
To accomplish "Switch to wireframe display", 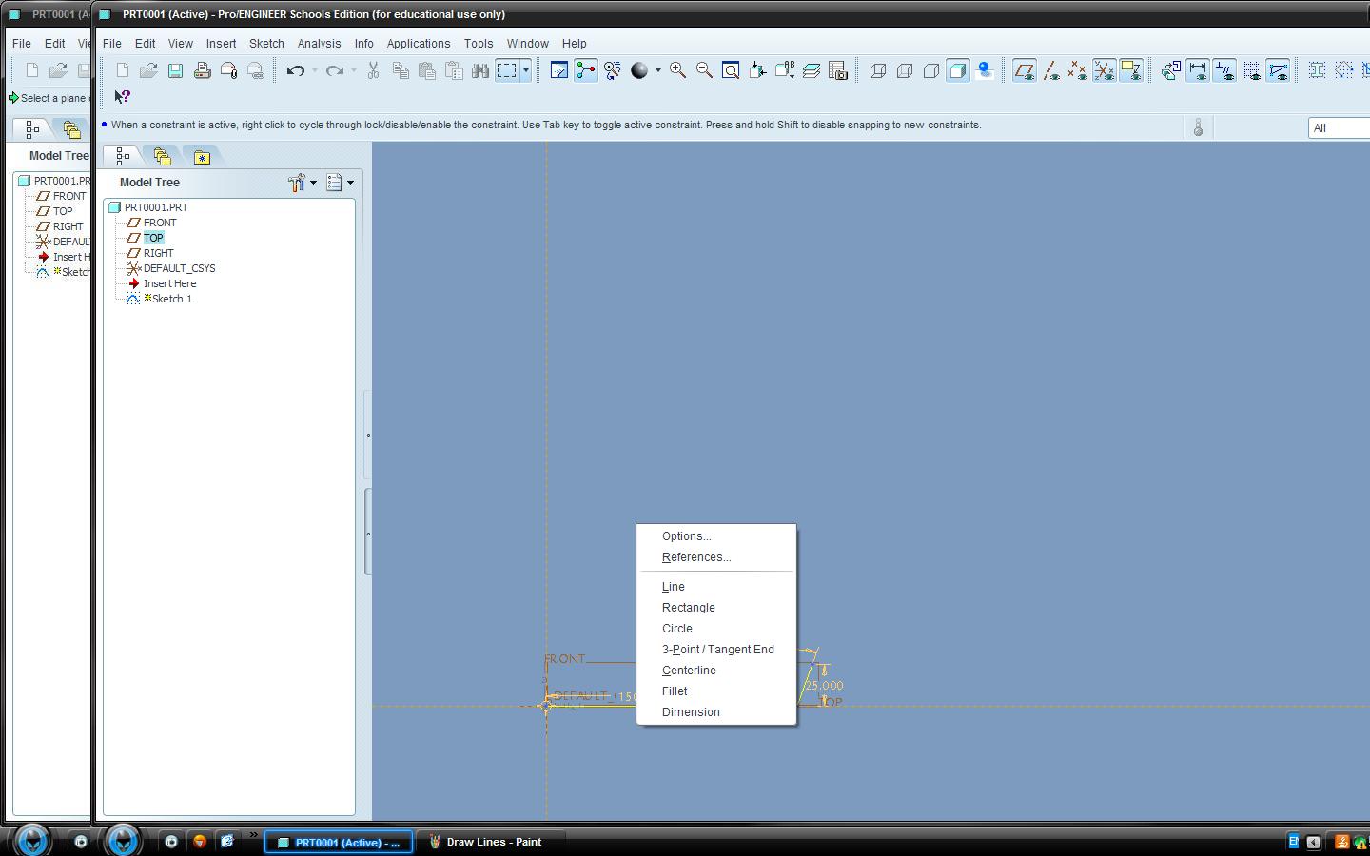I will (x=878, y=70).
